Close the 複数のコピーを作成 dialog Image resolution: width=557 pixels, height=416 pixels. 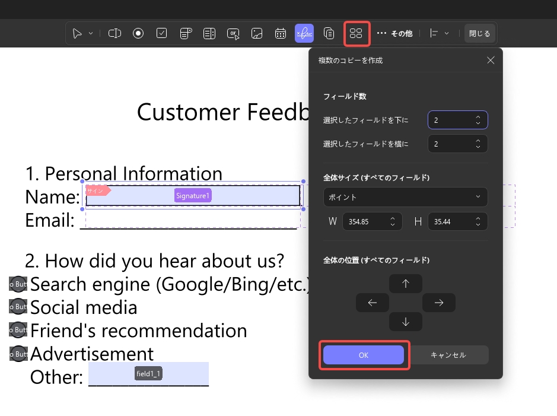[x=491, y=60]
